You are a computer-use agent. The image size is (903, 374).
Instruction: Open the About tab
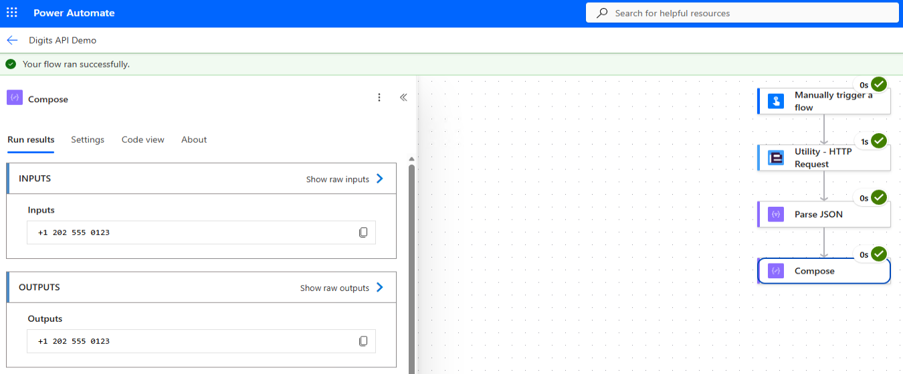coord(194,139)
